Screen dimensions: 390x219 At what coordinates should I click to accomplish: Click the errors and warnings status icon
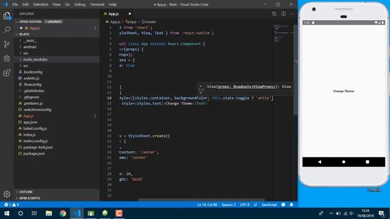pos(12,204)
